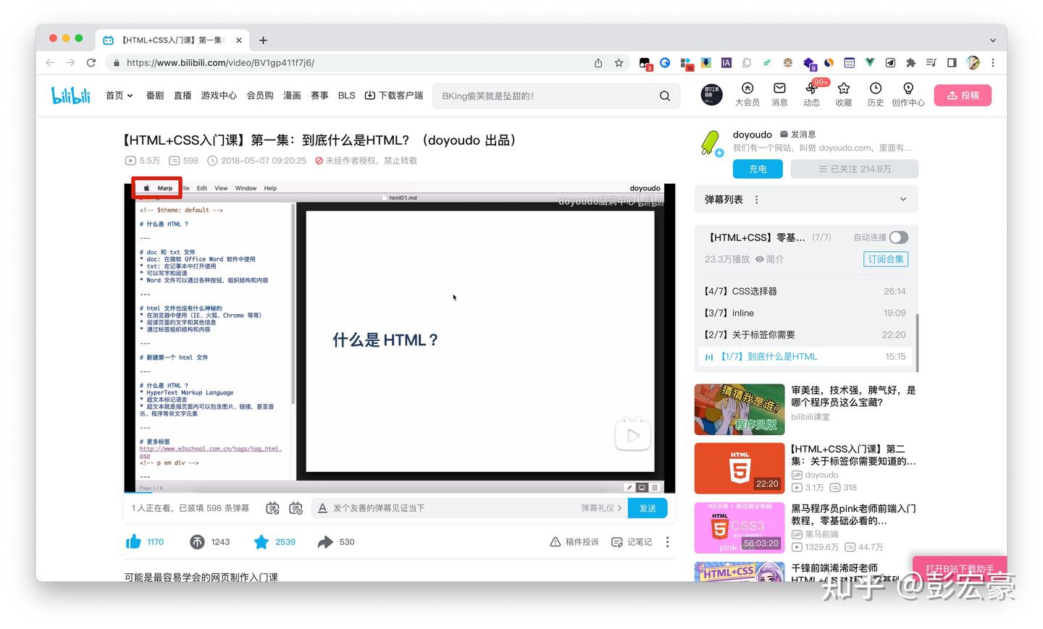Subscribe with the 订阅合集 button
The width and height of the screenshot is (1043, 629).
(885, 258)
